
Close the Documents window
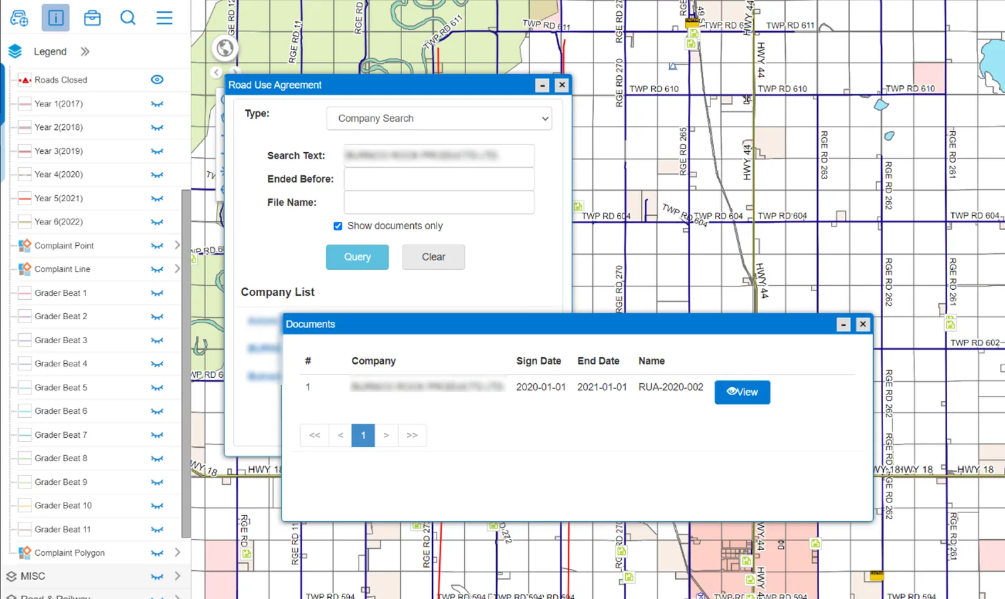(x=863, y=324)
